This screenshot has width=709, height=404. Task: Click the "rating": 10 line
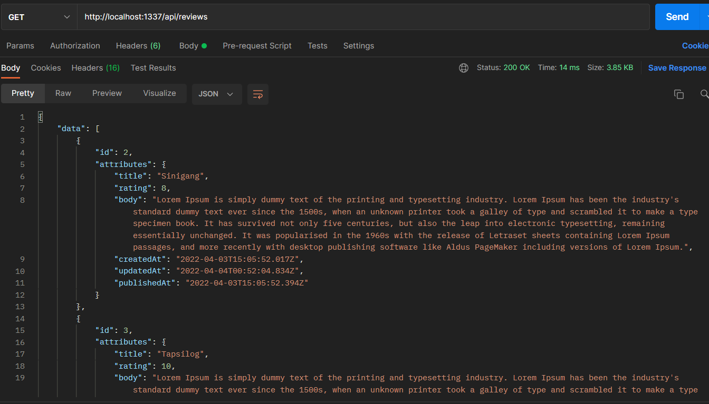point(145,366)
